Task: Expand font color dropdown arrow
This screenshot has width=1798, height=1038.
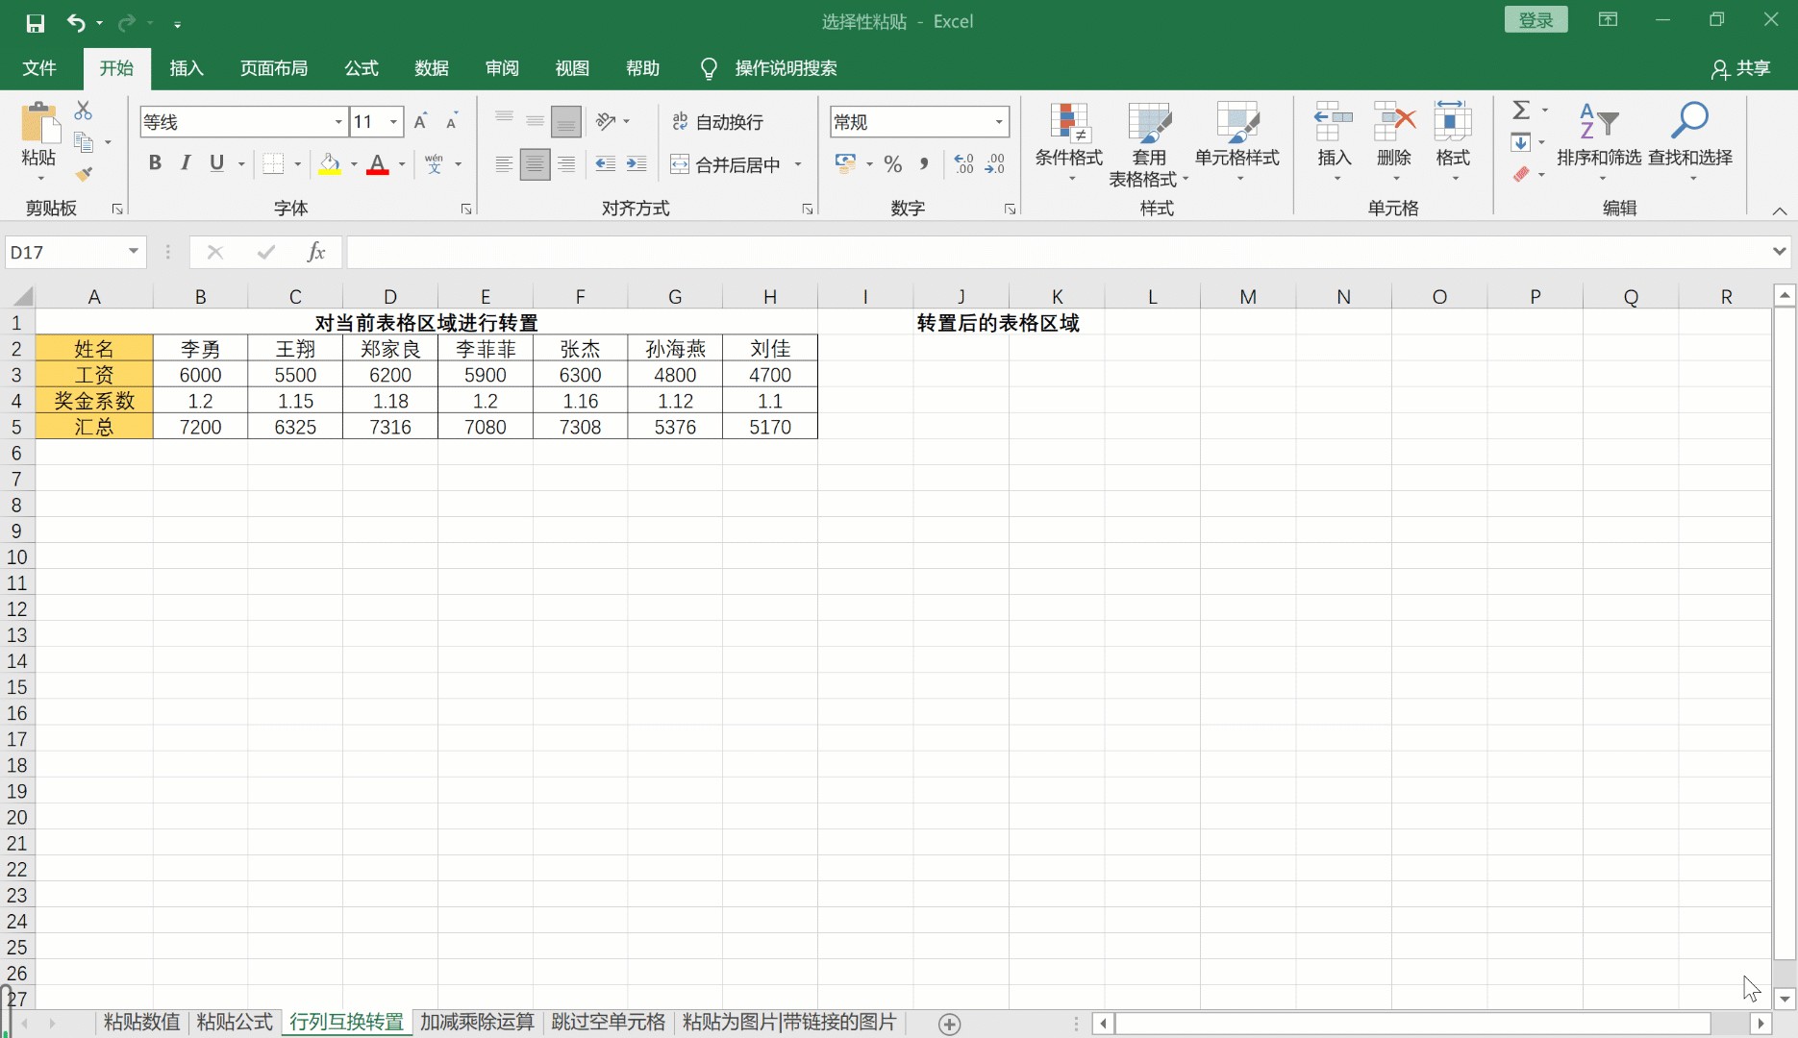Action: tap(402, 164)
